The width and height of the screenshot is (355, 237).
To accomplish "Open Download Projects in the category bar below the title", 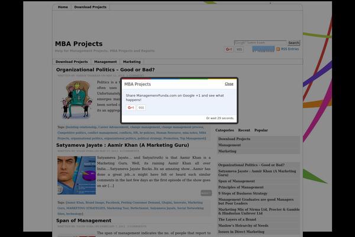I will (x=72, y=62).
